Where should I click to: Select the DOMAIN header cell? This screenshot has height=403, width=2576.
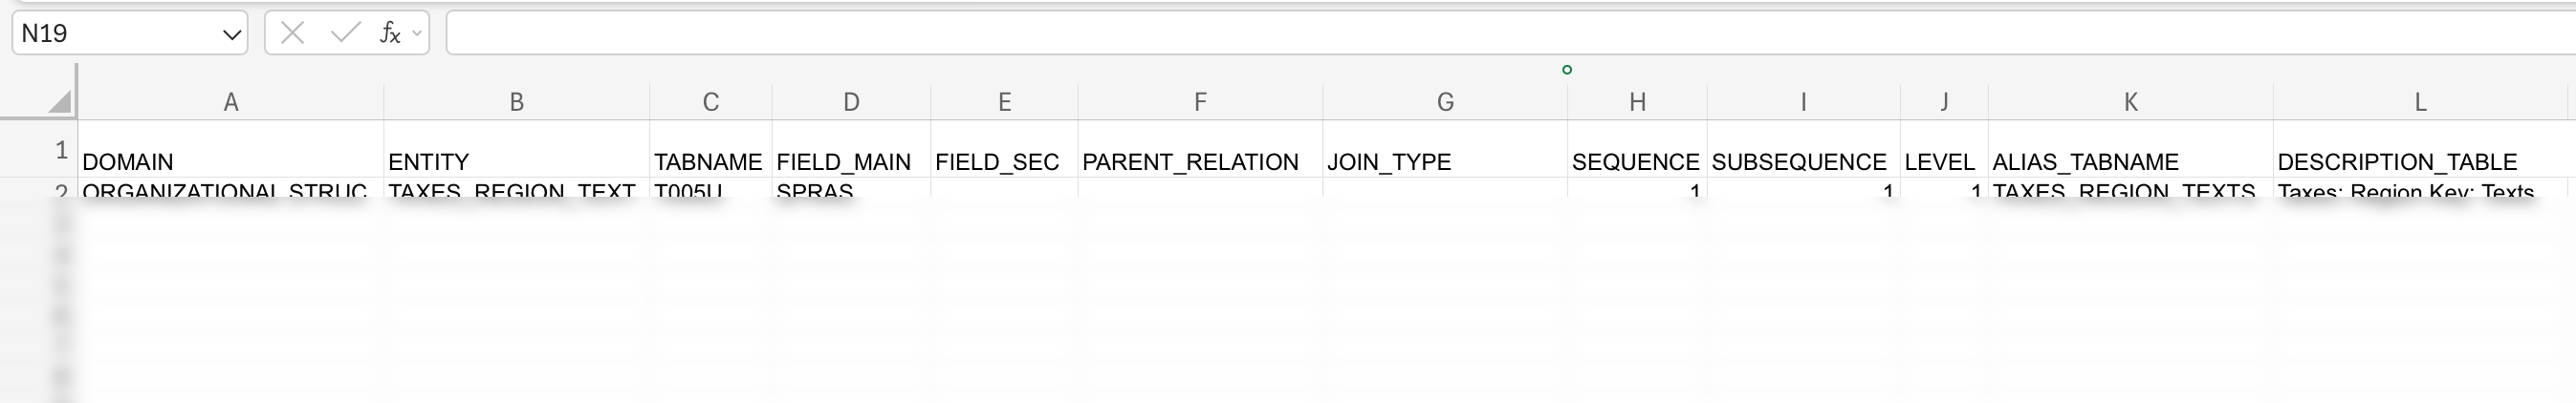coord(231,160)
